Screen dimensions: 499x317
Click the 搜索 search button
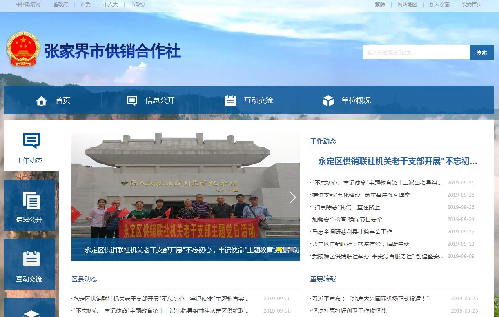coord(482,52)
